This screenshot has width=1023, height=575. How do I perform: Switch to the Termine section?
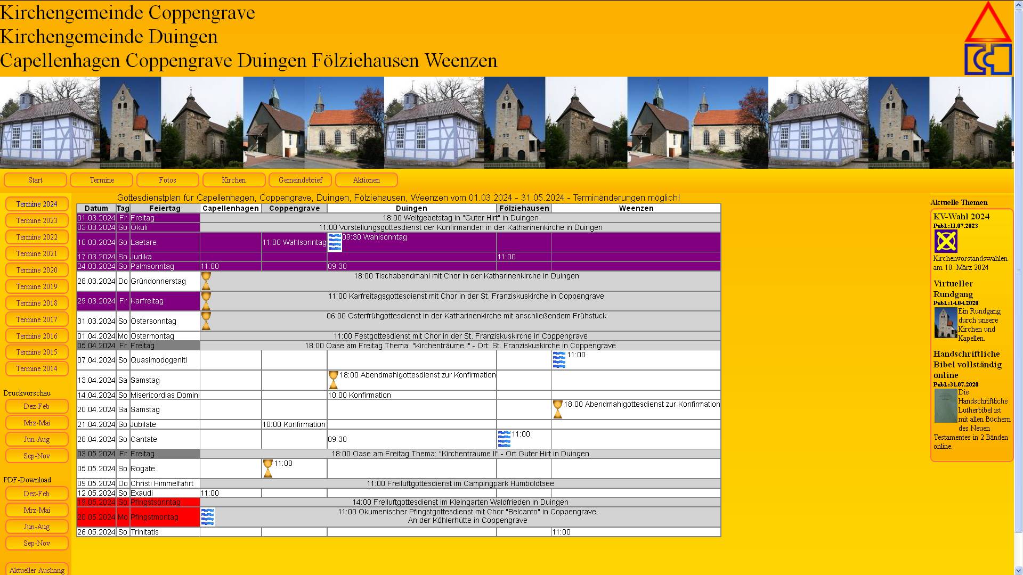coord(101,180)
